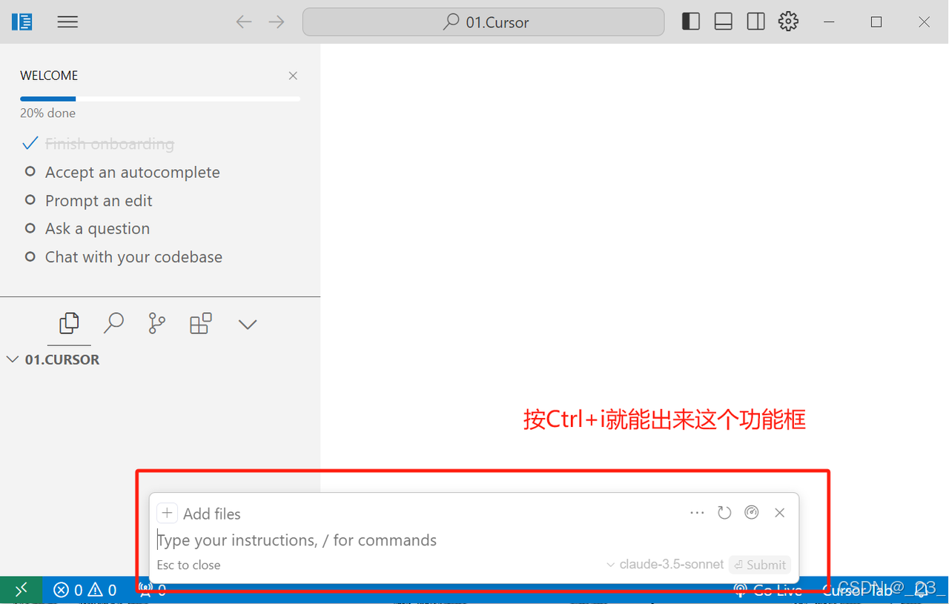Open the settings gear in the title bar
949x604 pixels.
(x=788, y=21)
